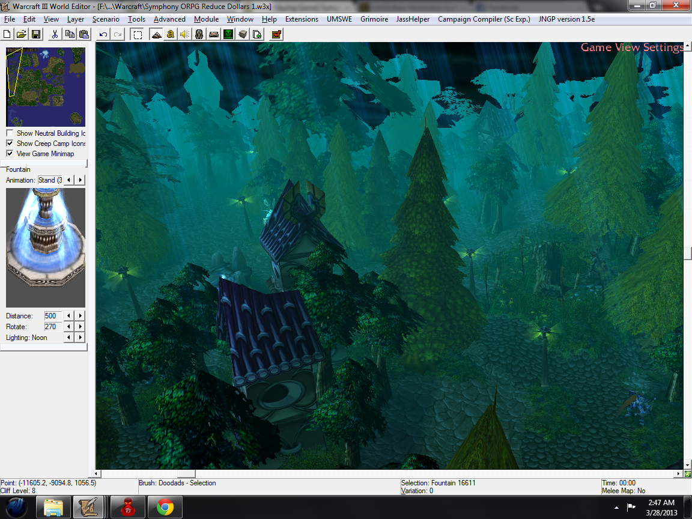This screenshot has width=692, height=519.
Task: Switch to previous Animation with left arrow
Action: click(68, 180)
